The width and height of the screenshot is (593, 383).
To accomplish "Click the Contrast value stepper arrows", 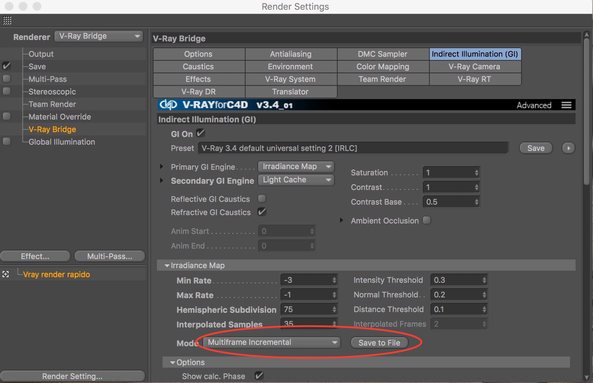I will (x=476, y=187).
